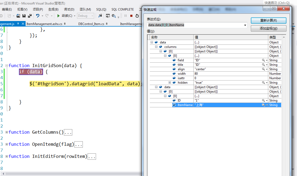Click the New Project toolbar icon
The height and width of the screenshot is (176, 297).
click(9, 16)
